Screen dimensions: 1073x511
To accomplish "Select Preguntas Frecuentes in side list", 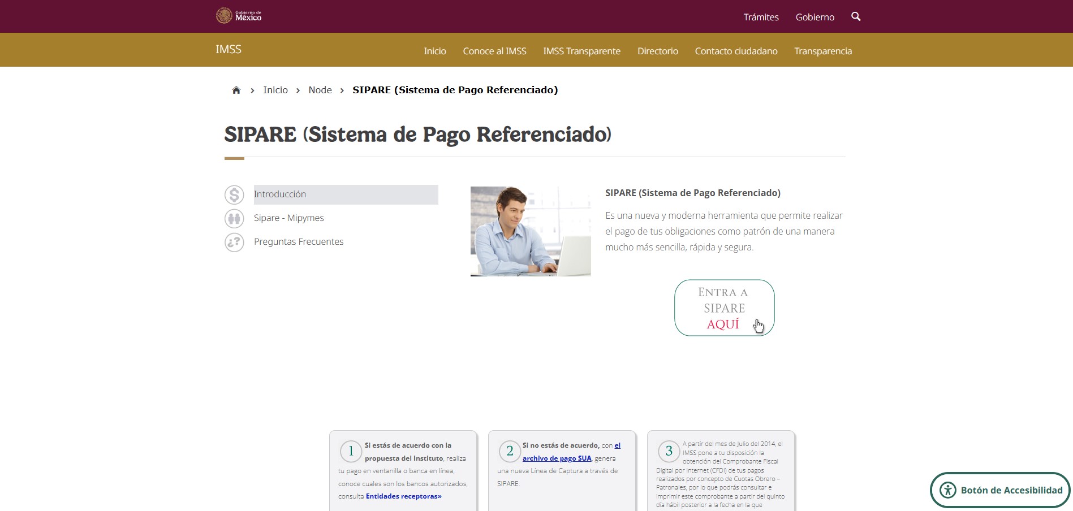I will tap(299, 242).
